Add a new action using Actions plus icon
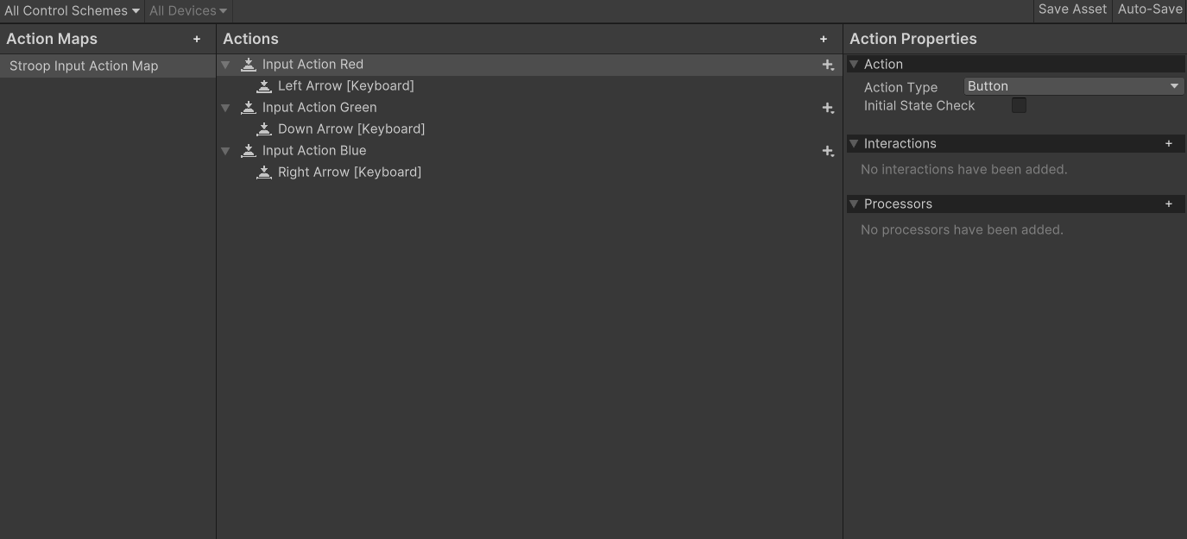 point(824,39)
